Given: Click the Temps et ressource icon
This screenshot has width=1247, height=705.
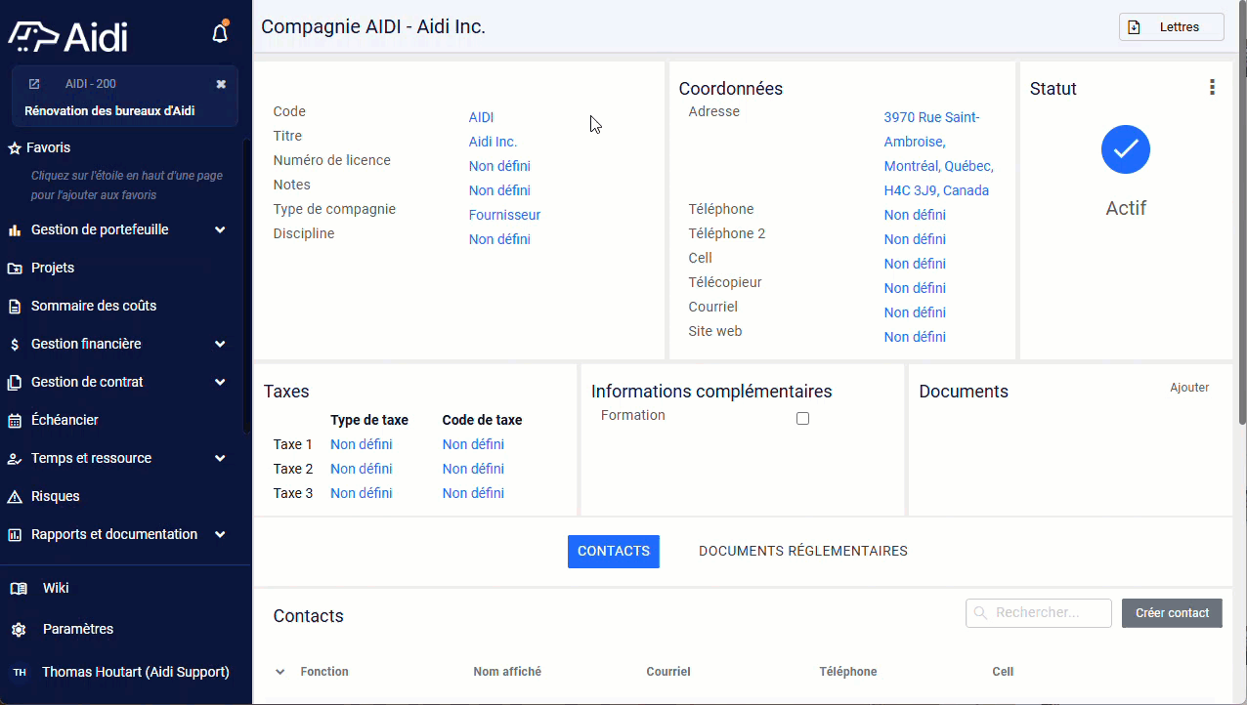Looking at the screenshot, I should pyautogui.click(x=15, y=459).
